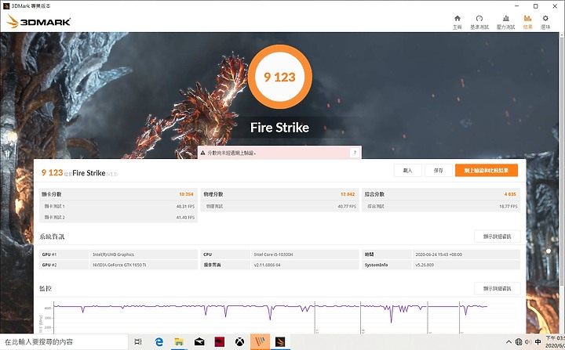Screen dimensions: 565x350
Task: Click the 41.40 FPS graphics test 2 value
Action: pos(185,218)
